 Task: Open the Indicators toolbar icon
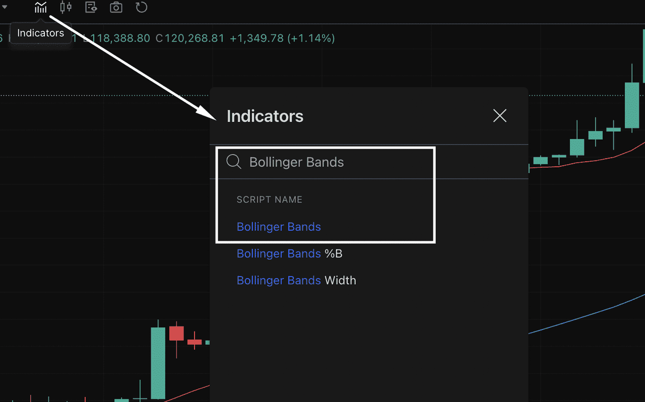[41, 8]
